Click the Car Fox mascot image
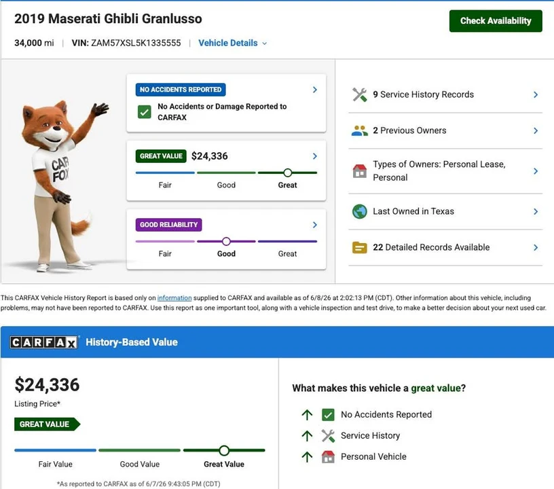Viewport: 554px width, 489px height. pos(64,185)
